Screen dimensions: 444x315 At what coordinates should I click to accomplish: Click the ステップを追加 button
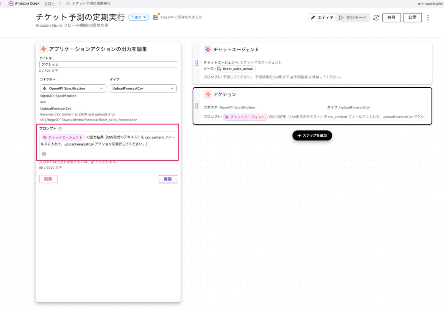click(x=312, y=135)
